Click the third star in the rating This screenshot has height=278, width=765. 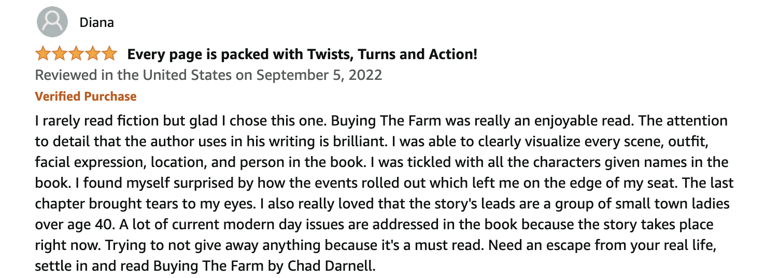pos(76,53)
